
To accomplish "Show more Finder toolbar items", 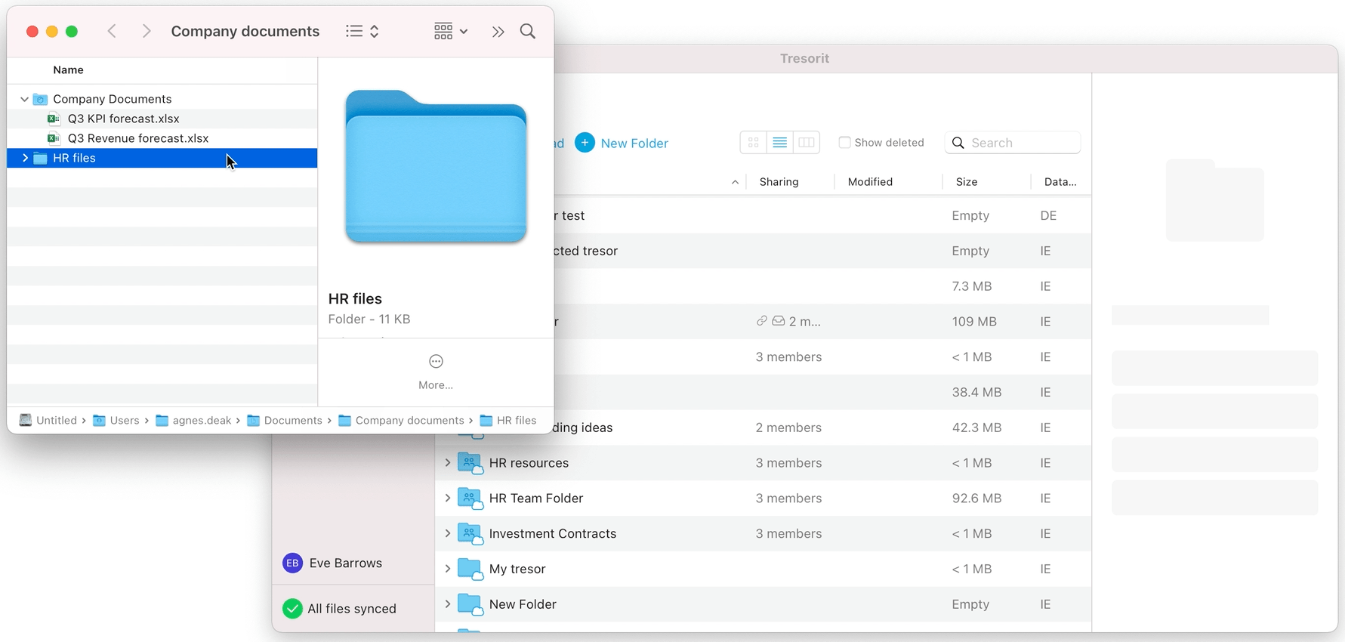I will click(x=498, y=32).
